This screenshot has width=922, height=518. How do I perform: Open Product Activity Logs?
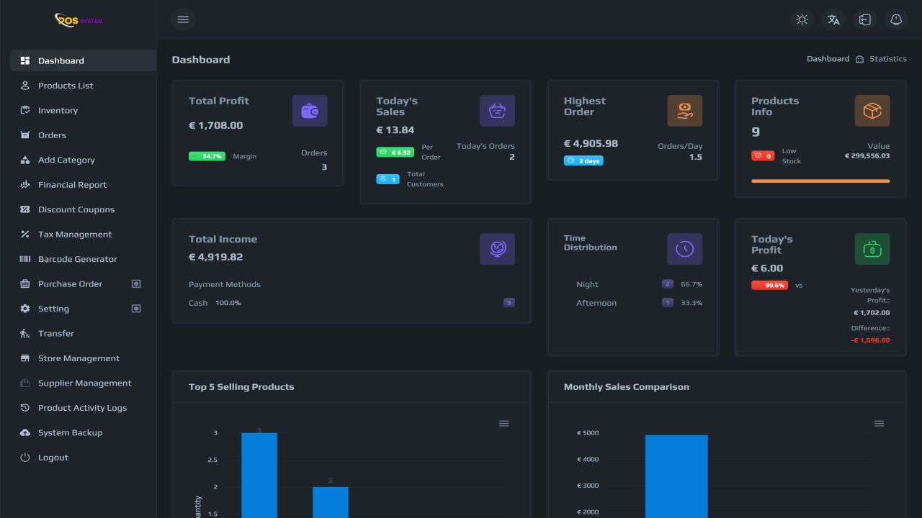(83, 408)
